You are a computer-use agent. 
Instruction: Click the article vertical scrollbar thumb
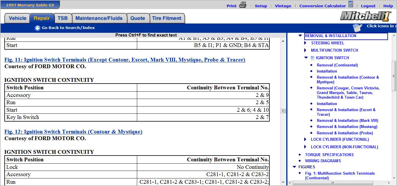(283, 111)
